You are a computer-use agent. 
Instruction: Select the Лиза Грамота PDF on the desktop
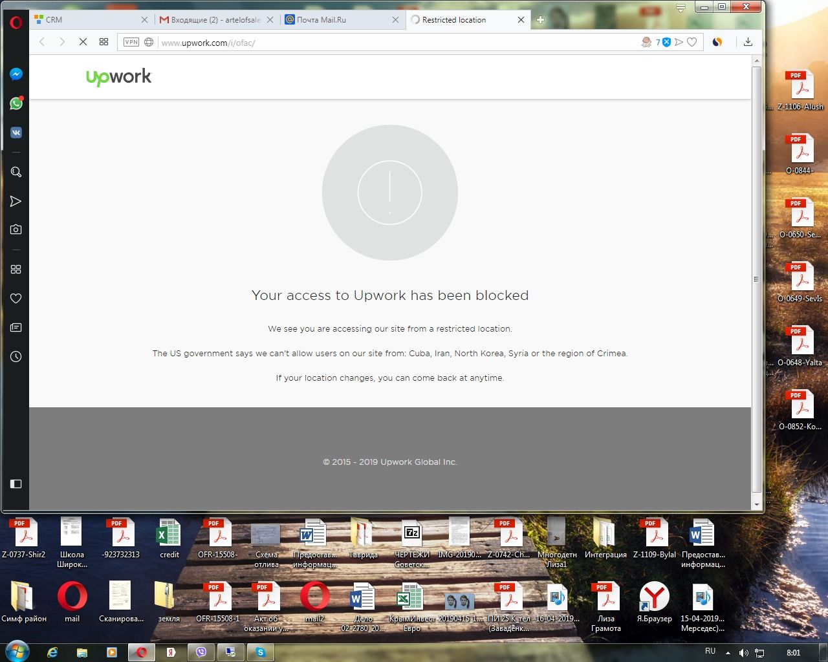coord(605,607)
